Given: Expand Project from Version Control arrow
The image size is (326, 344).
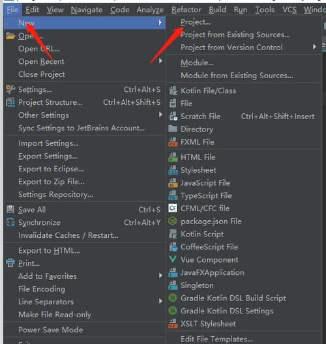Looking at the screenshot, I should click(x=314, y=47).
